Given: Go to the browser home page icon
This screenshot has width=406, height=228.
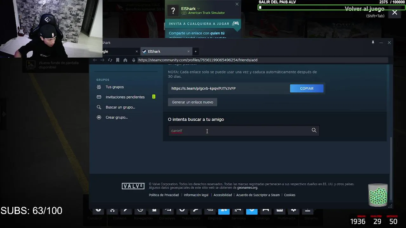Looking at the screenshot, I should 125,60.
